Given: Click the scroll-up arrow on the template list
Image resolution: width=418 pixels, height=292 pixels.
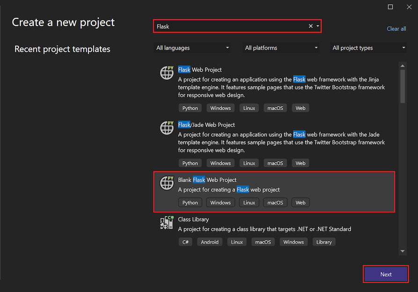Looking at the screenshot, I should coord(402,65).
